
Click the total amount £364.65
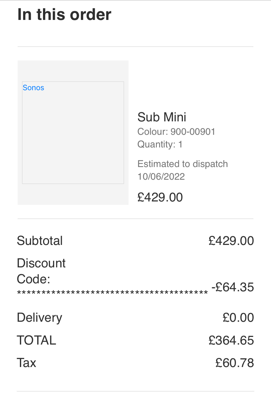coord(231,340)
